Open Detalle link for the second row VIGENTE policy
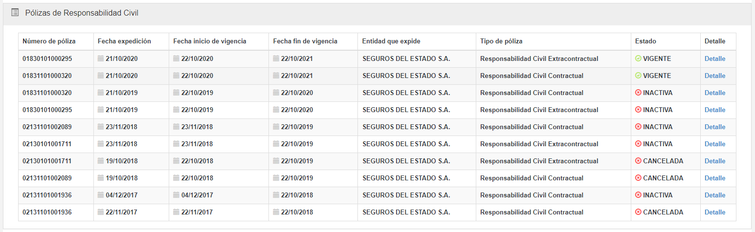755x232 pixels. point(714,76)
